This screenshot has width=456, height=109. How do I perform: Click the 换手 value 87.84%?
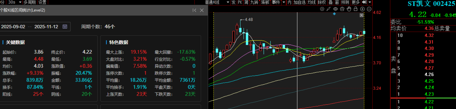point(35,87)
